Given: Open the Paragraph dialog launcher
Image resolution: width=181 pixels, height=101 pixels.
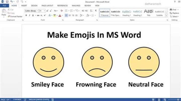Looking at the screenshot, I should pyautogui.click(x=97, y=20).
